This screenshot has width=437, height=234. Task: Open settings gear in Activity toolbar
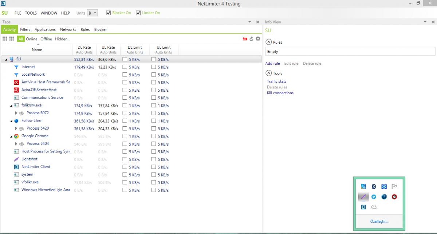[258, 39]
